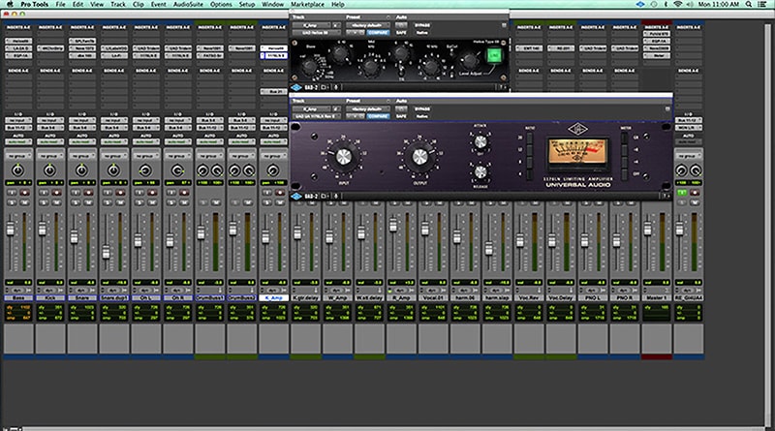The image size is (775, 431).
Task: Open the help question mark in 1176LN toolbar
Action: [x=666, y=197]
